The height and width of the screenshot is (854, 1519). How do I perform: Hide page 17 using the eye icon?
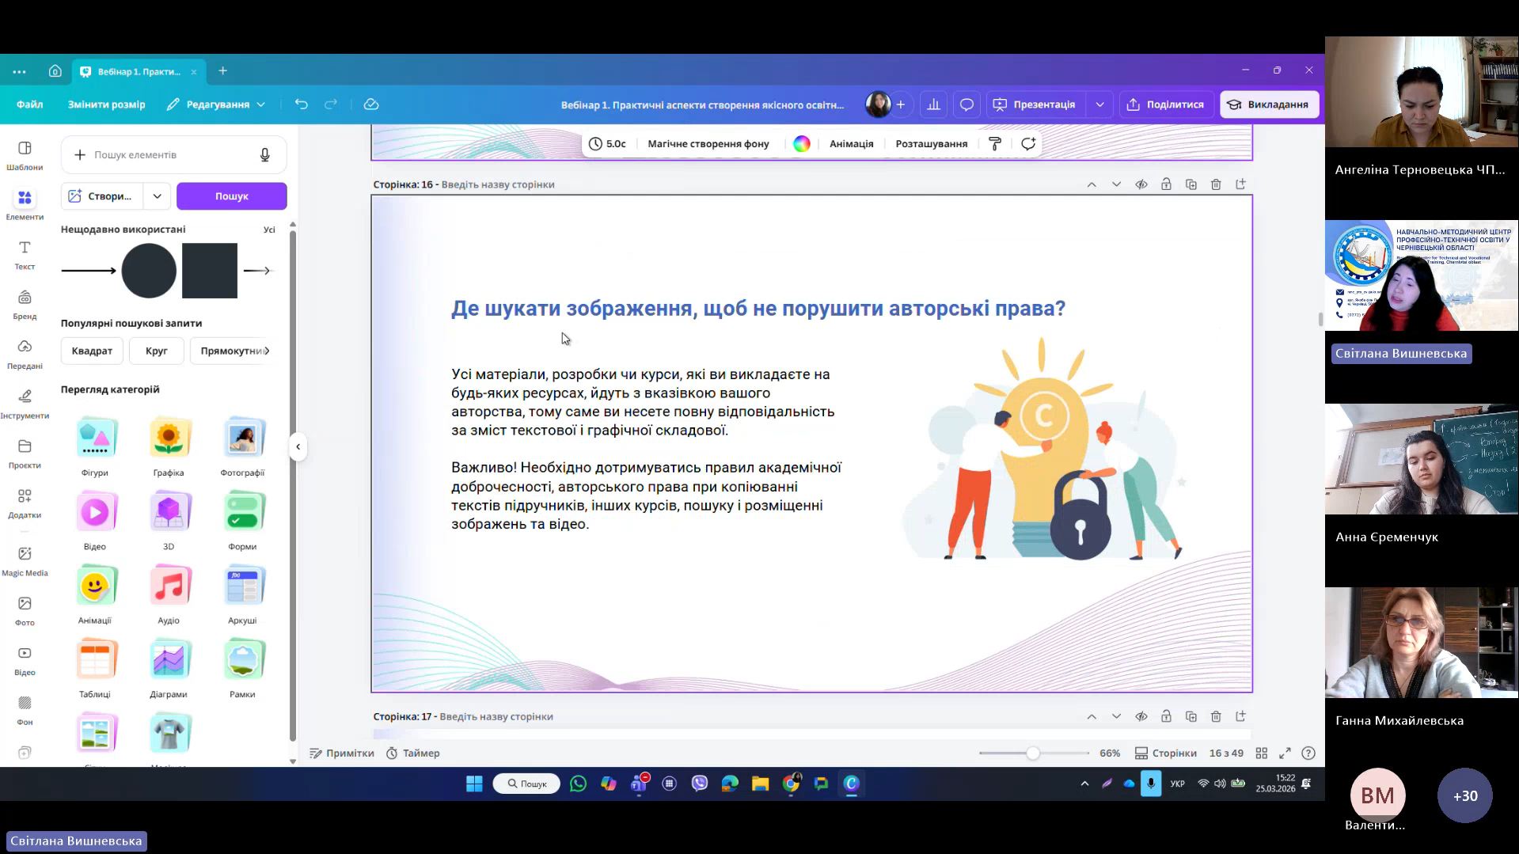[x=1141, y=716]
